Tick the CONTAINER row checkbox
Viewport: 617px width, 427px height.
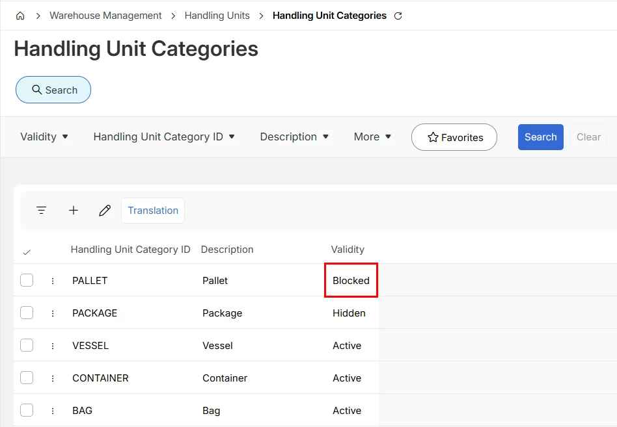27,378
